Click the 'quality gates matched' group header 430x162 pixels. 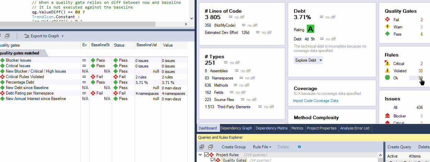coord(20,53)
